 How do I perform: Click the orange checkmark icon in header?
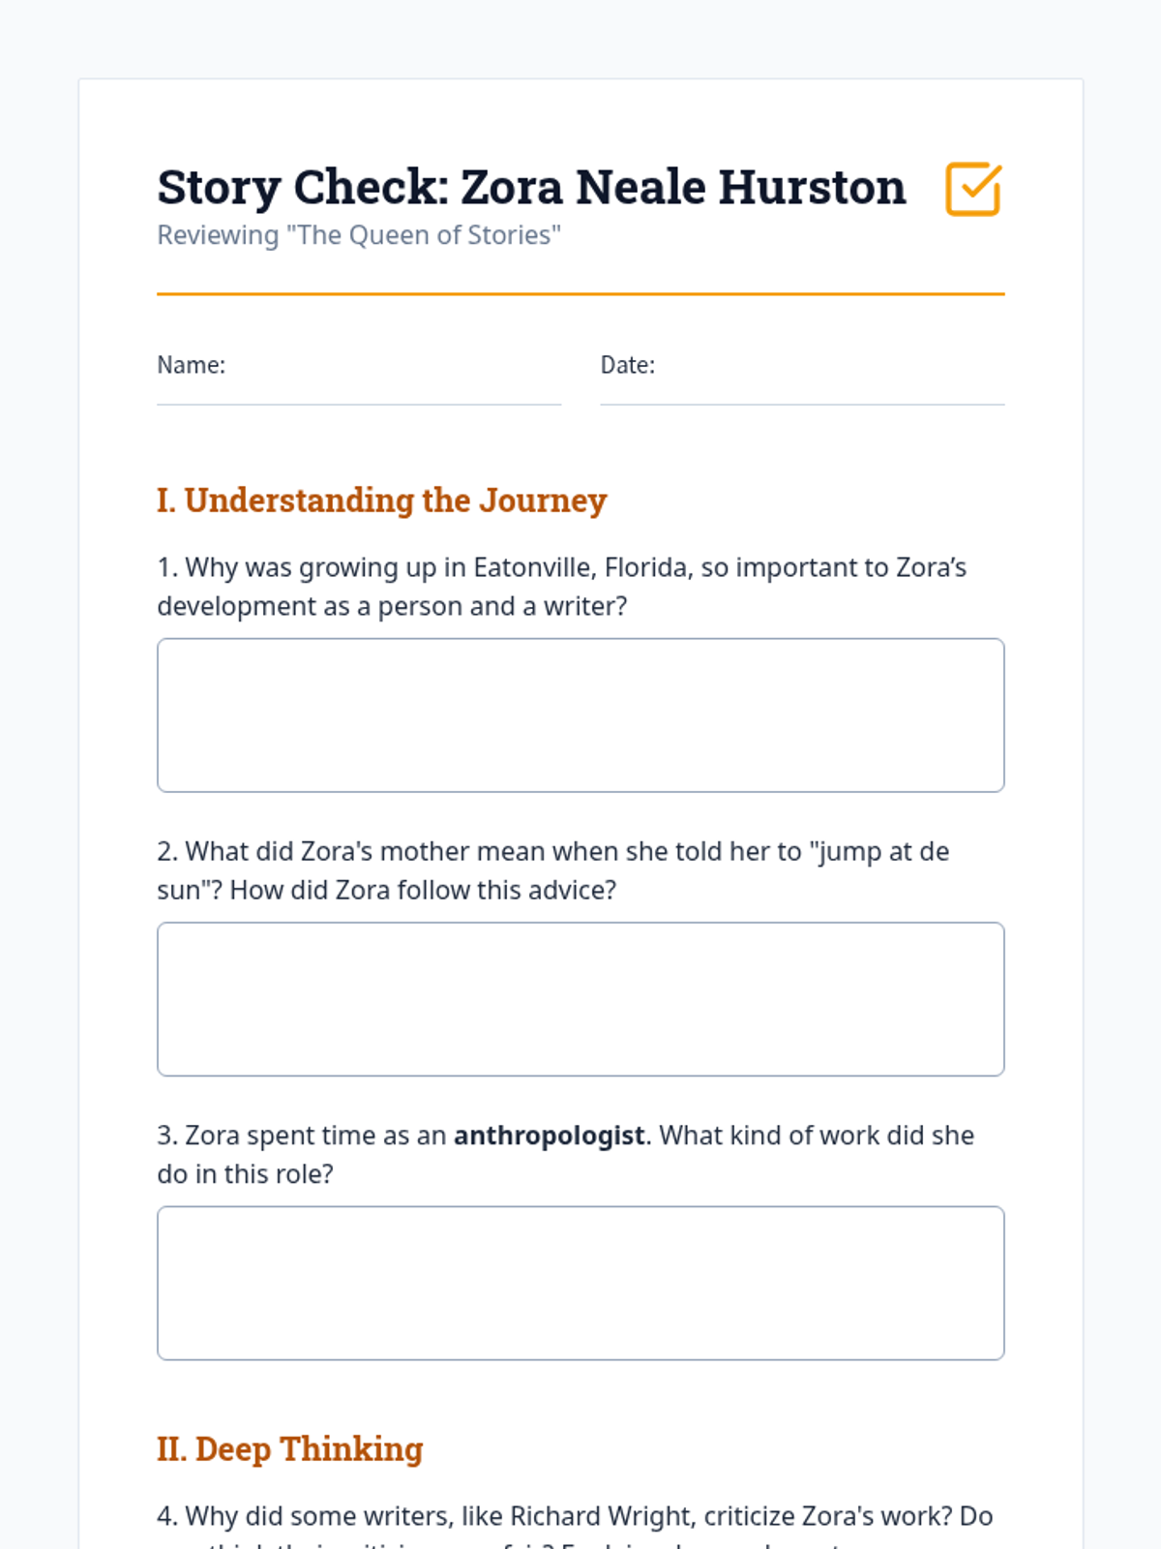[972, 189]
